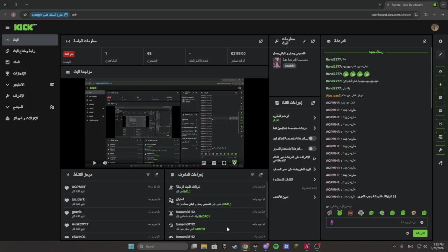Toggle moderator actions document widget in right sidebar
The width and height of the screenshot is (448, 252).
(440, 97)
